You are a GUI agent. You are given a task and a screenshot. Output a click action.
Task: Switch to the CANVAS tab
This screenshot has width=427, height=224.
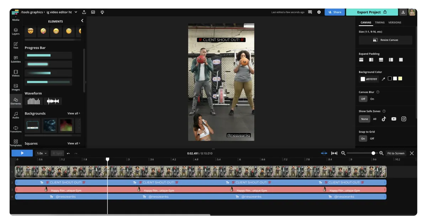(x=366, y=22)
